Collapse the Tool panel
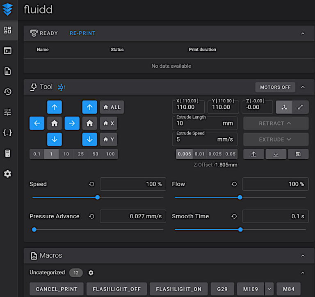Viewport: 315px width, 297px height. point(303,87)
